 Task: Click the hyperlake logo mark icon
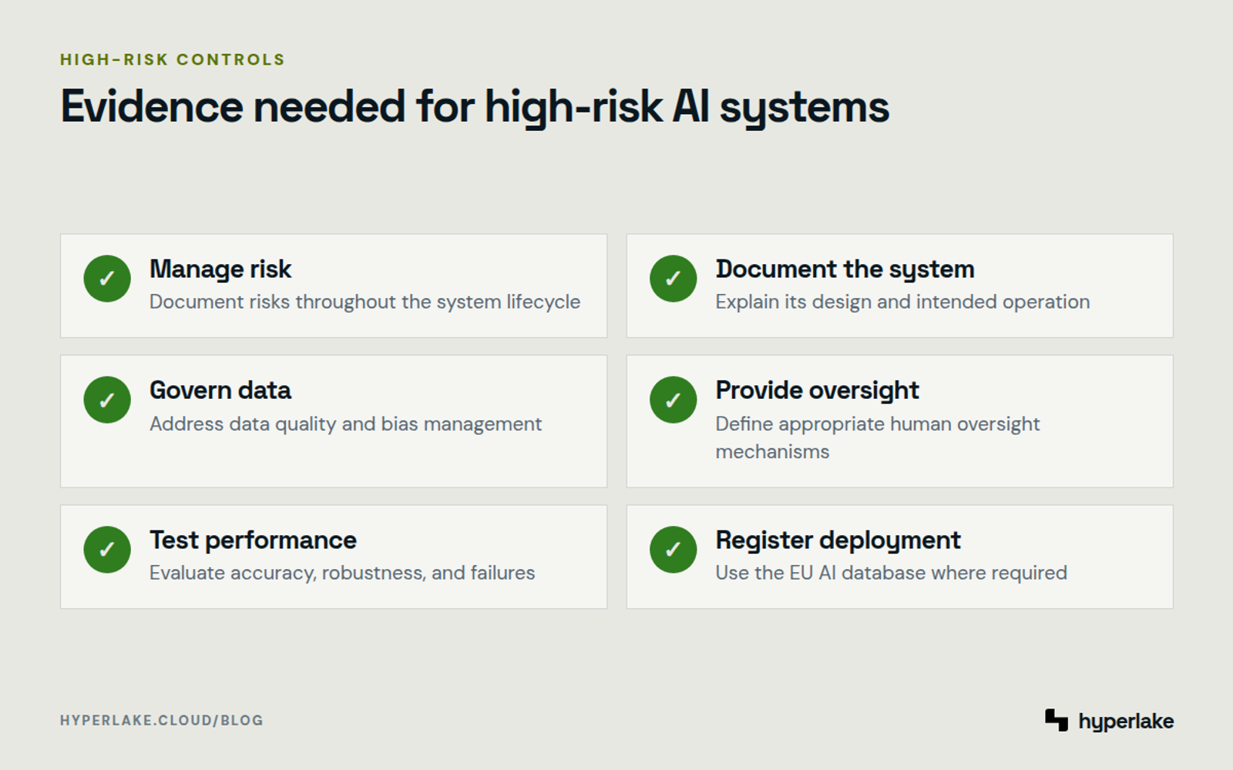(1057, 720)
